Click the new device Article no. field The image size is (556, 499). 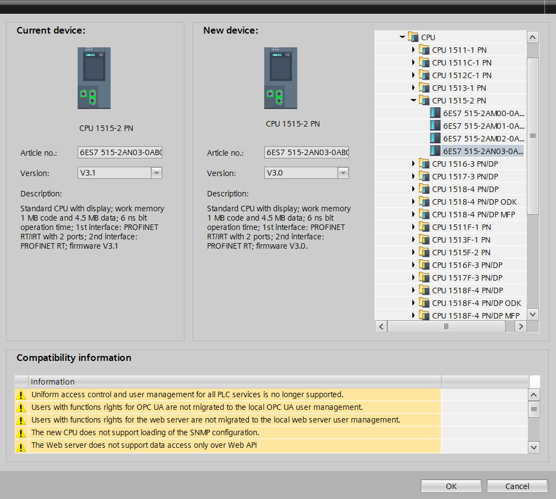point(306,153)
